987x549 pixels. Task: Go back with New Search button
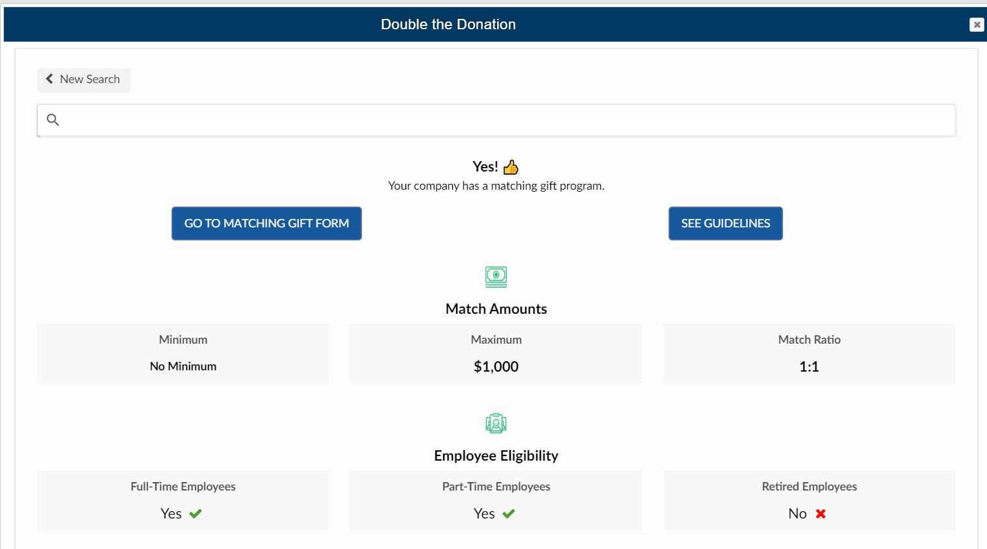(x=84, y=80)
